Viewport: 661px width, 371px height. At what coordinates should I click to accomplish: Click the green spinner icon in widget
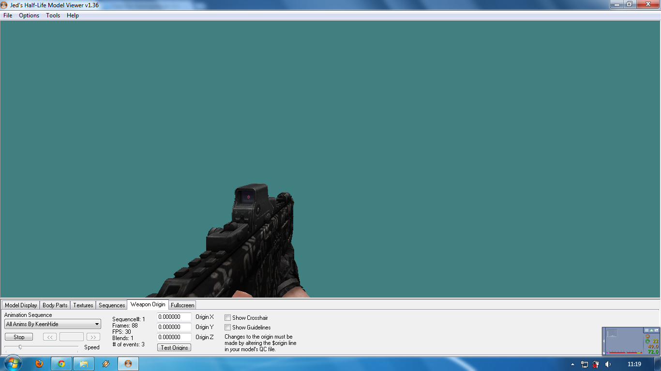pyautogui.click(x=647, y=341)
